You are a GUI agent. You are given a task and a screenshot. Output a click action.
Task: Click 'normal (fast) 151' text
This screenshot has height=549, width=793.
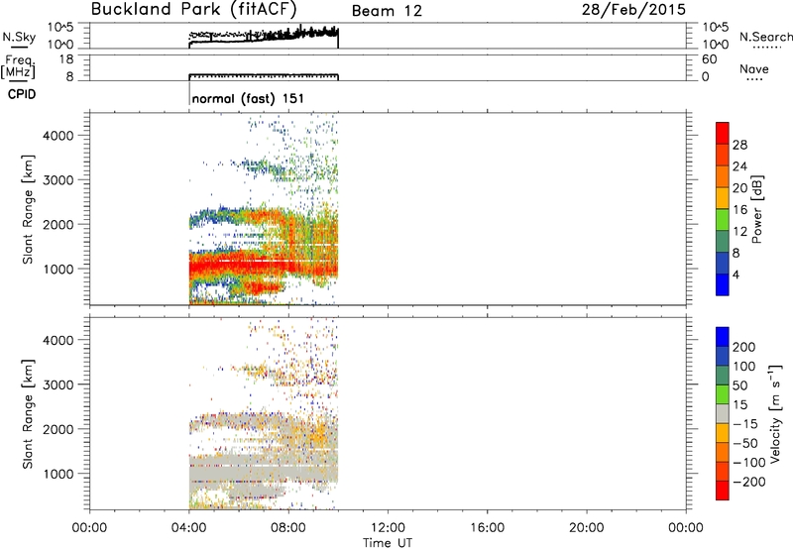248,98
